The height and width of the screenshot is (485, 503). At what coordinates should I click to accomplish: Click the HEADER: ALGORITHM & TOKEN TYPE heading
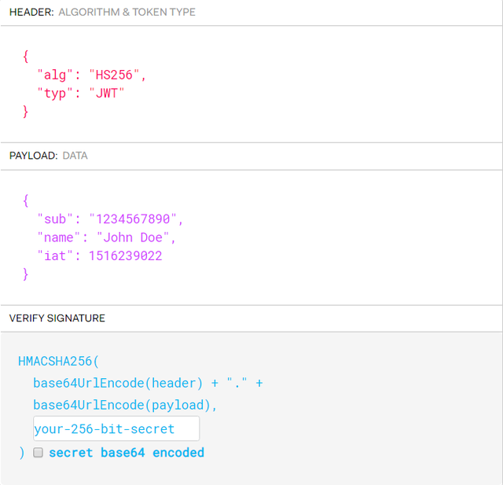[x=102, y=13]
